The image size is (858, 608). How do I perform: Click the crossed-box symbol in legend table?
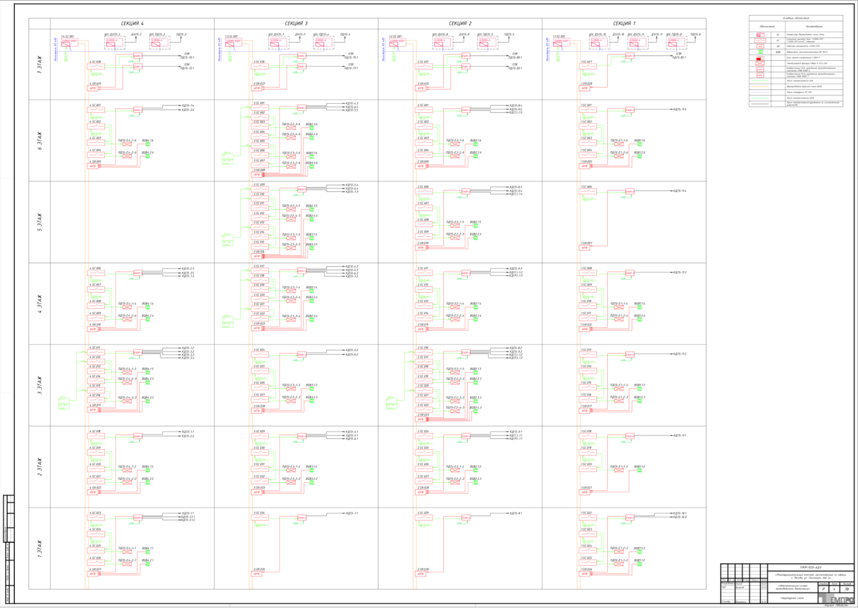(x=760, y=64)
